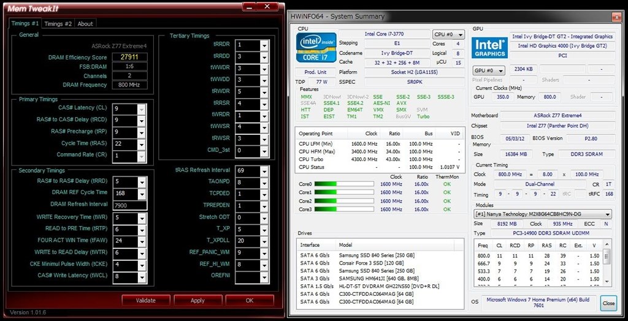Image resolution: width=628 pixels, height=321 pixels.
Task: Open the tRAS Refresh Interval dropdown
Action: click(x=264, y=170)
